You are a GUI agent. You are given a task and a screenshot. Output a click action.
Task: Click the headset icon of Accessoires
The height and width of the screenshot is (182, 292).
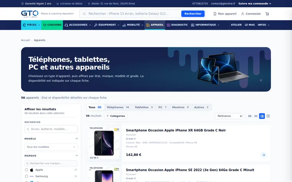(x=66, y=25)
